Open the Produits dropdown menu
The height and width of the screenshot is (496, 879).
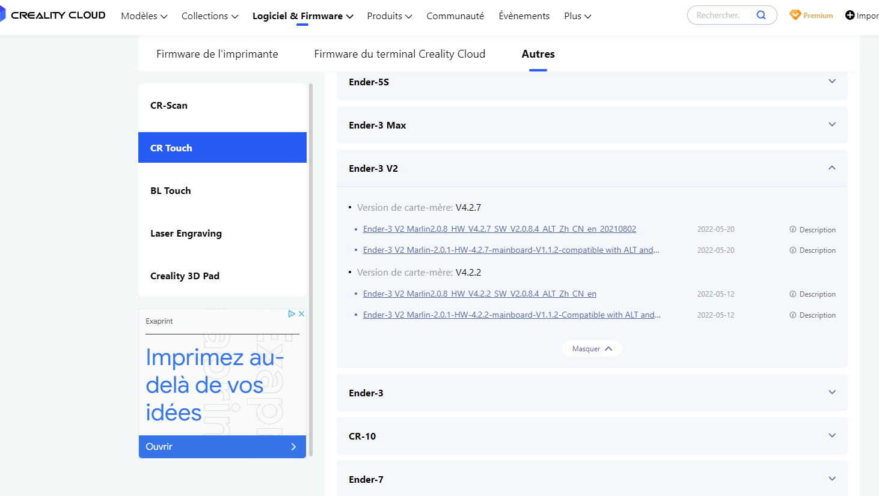(390, 16)
